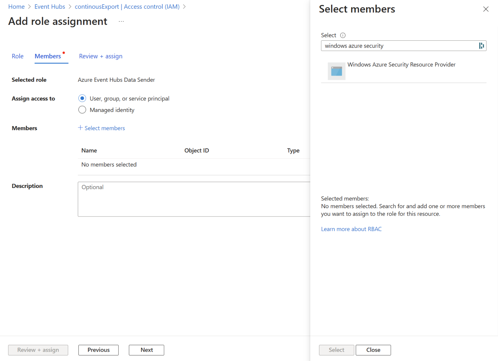Screen dimensions: 498x361
Task: Click the Previous button
Action: point(98,350)
